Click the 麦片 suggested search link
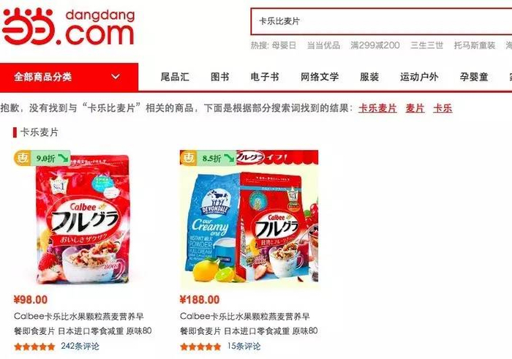The width and height of the screenshot is (512, 359). click(x=415, y=108)
